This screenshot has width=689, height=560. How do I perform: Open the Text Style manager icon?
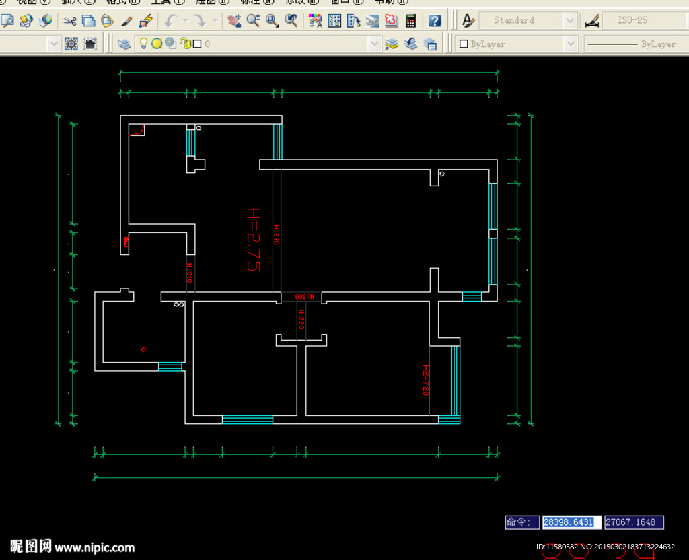tap(468, 21)
